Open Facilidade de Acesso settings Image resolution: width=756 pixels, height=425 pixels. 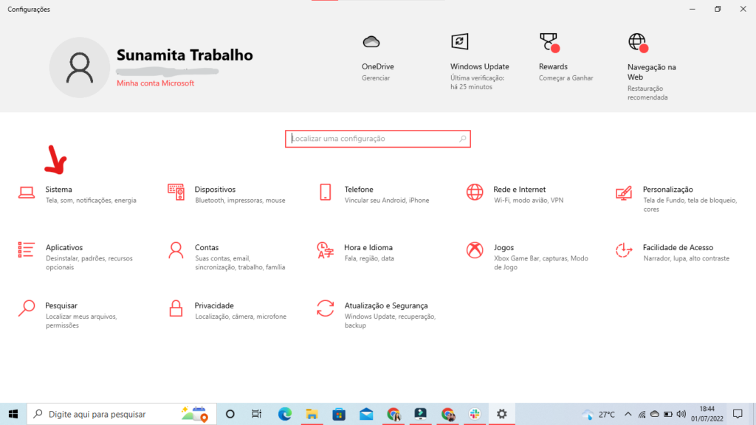coord(677,248)
